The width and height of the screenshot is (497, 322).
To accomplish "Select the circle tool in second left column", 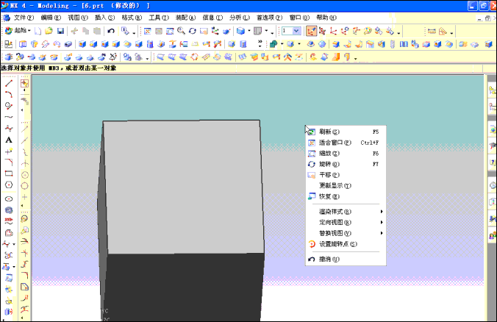I will pos(25,186).
